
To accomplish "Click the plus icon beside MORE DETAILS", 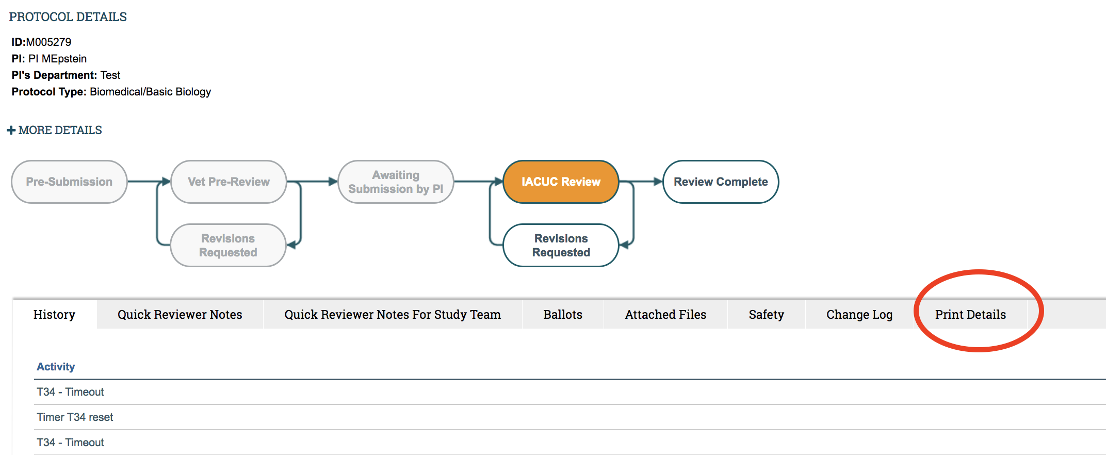I will click(x=11, y=131).
